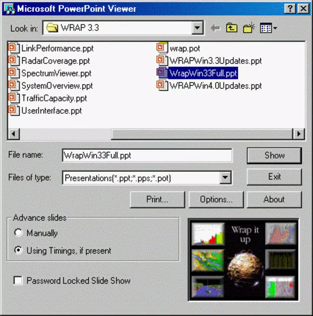Select the UserInterface.ppt filename

pyautogui.click(x=51, y=111)
